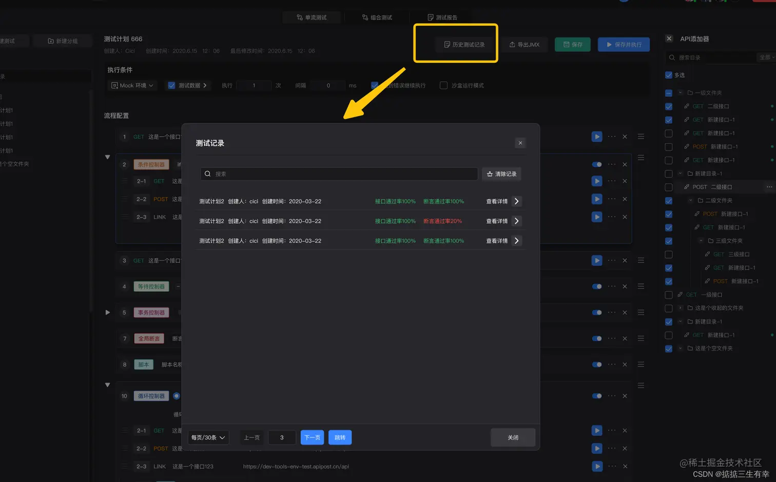Switch to the 组合测试 tab
Image resolution: width=776 pixels, height=482 pixels.
tap(377, 17)
